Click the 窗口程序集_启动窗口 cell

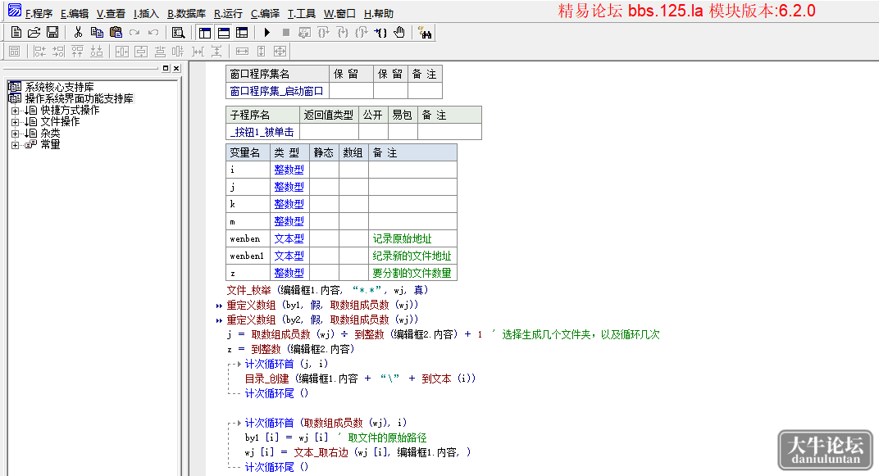277,91
